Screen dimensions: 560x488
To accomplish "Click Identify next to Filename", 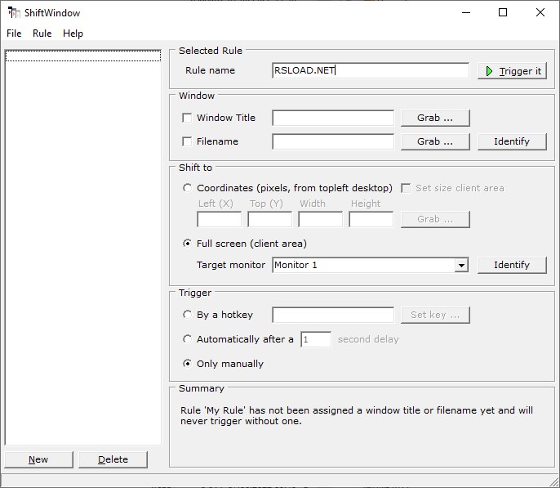I will pyautogui.click(x=512, y=141).
